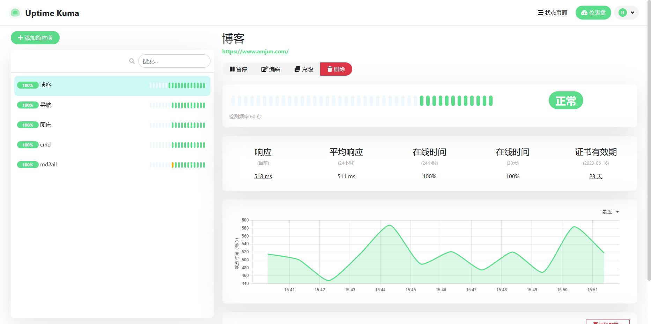Image resolution: width=651 pixels, height=324 pixels.
Task: Click the 搜索 search input field
Action: tap(174, 61)
